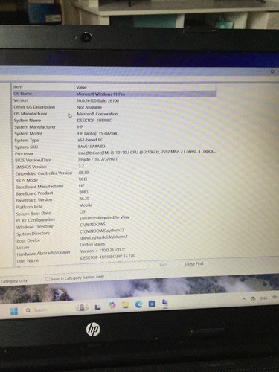Select the BIOS Mode row
Image resolution: width=279 pixels, height=372 pixels.
click(x=27, y=180)
